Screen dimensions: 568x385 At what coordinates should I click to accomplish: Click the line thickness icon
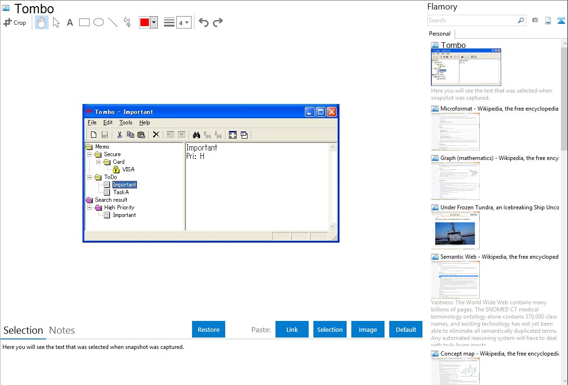tap(169, 22)
